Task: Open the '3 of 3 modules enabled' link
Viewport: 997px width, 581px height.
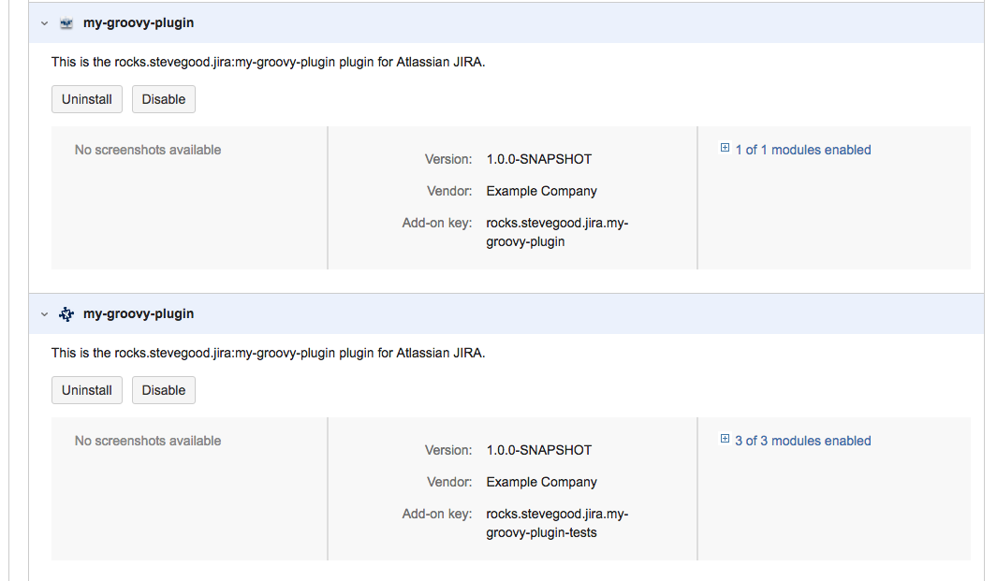Action: point(803,442)
